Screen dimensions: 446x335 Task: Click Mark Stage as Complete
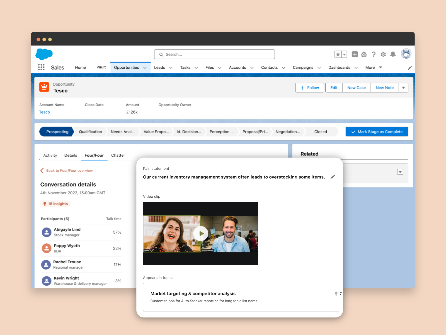tap(377, 132)
